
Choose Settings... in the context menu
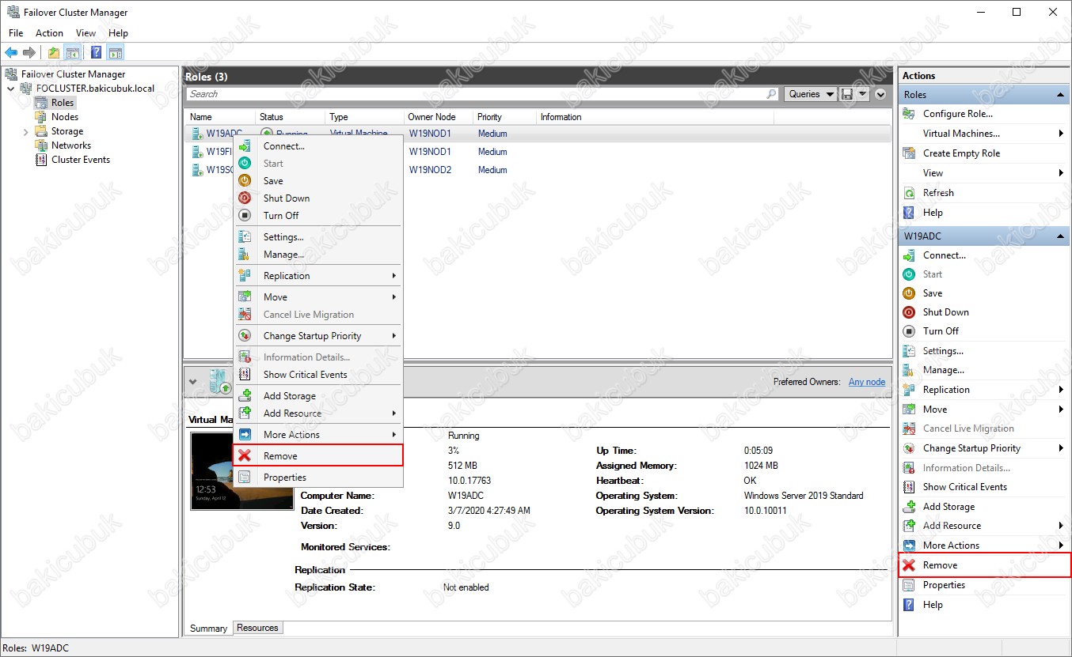coord(318,237)
